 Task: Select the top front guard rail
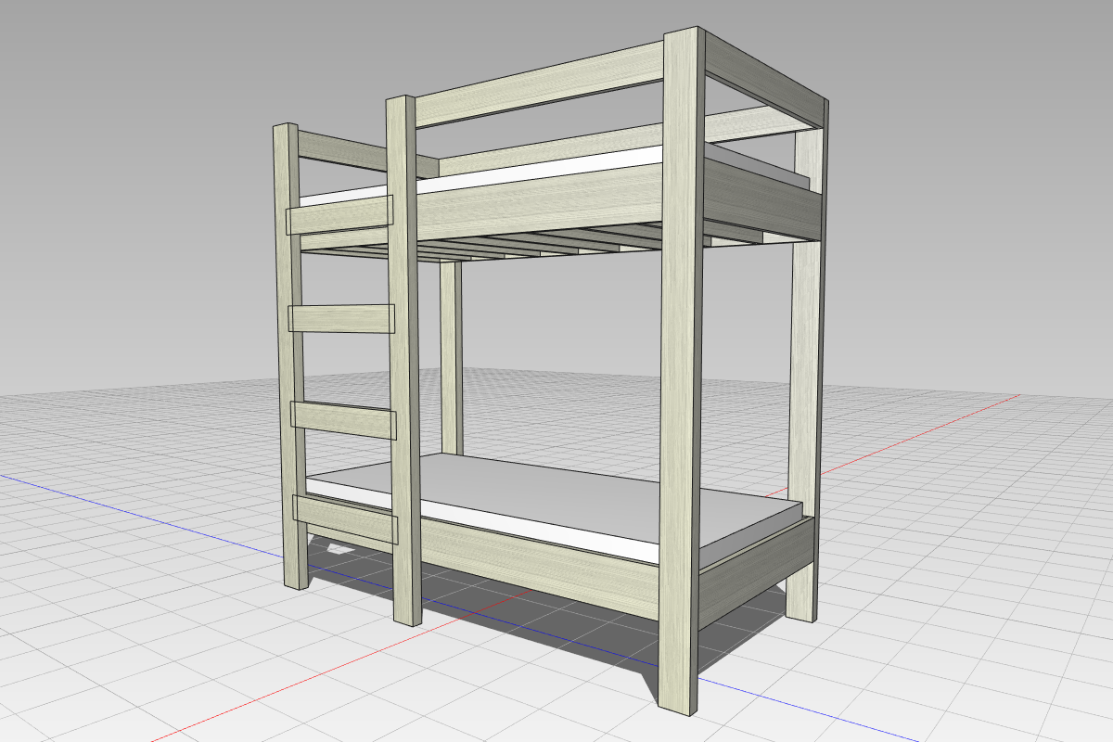[540, 84]
